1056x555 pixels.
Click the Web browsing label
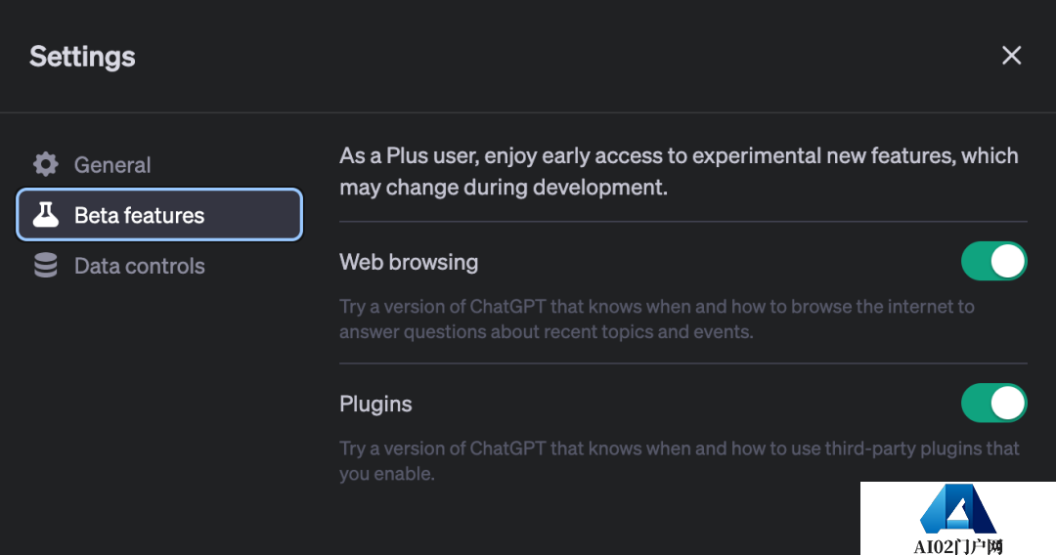(x=409, y=262)
